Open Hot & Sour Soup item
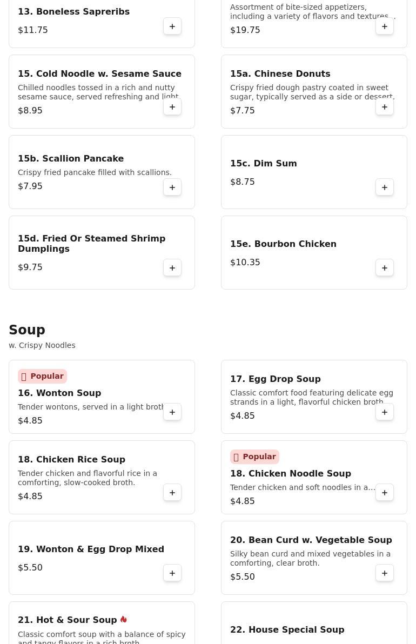The height and width of the screenshot is (644, 416). click(67, 620)
